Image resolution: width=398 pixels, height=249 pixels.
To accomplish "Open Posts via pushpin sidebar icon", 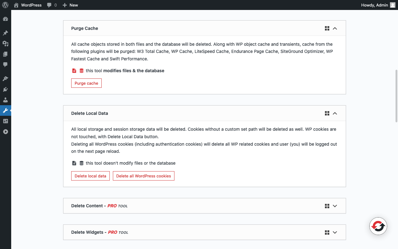I will (5, 33).
